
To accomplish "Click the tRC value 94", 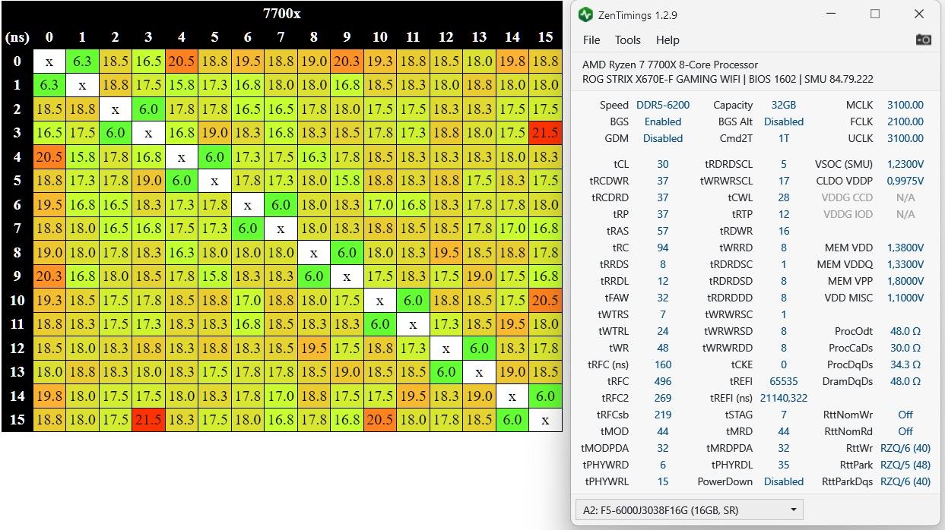I will click(663, 248).
